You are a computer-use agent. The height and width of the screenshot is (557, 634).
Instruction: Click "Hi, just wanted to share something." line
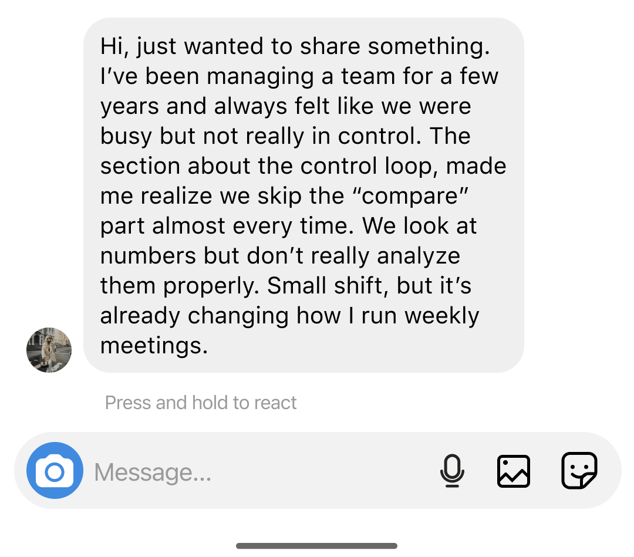click(x=295, y=46)
